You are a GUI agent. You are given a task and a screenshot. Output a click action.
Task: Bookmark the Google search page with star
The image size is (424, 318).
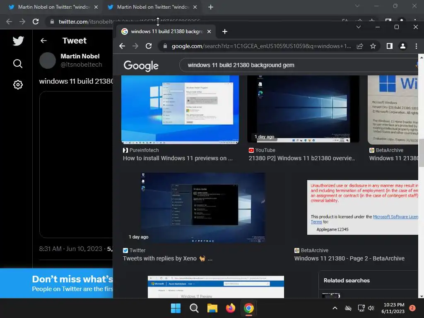[x=373, y=46]
